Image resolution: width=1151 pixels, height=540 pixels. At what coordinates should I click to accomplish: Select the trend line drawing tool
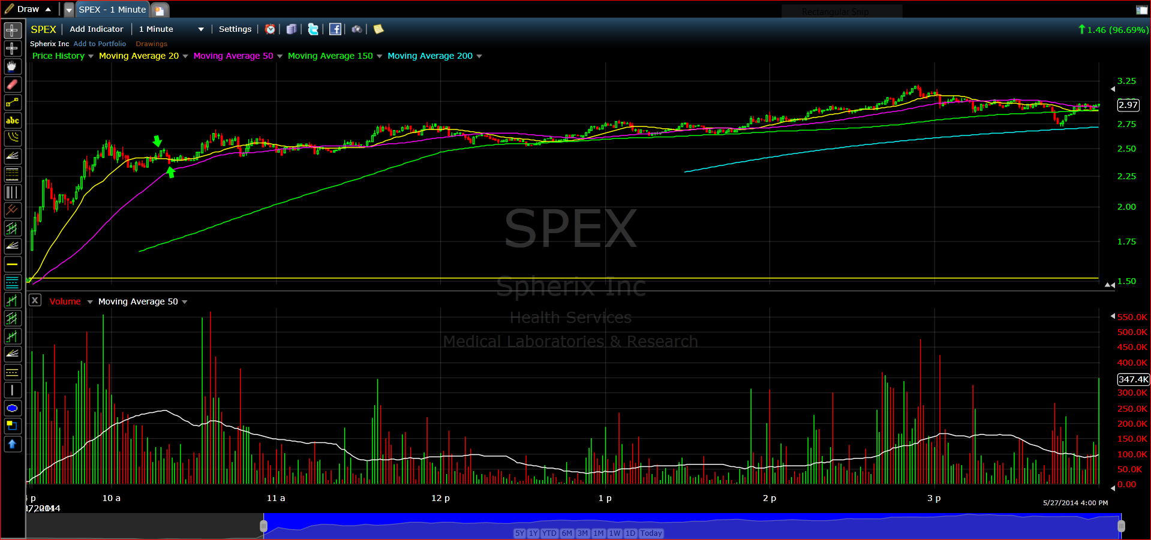click(x=12, y=102)
